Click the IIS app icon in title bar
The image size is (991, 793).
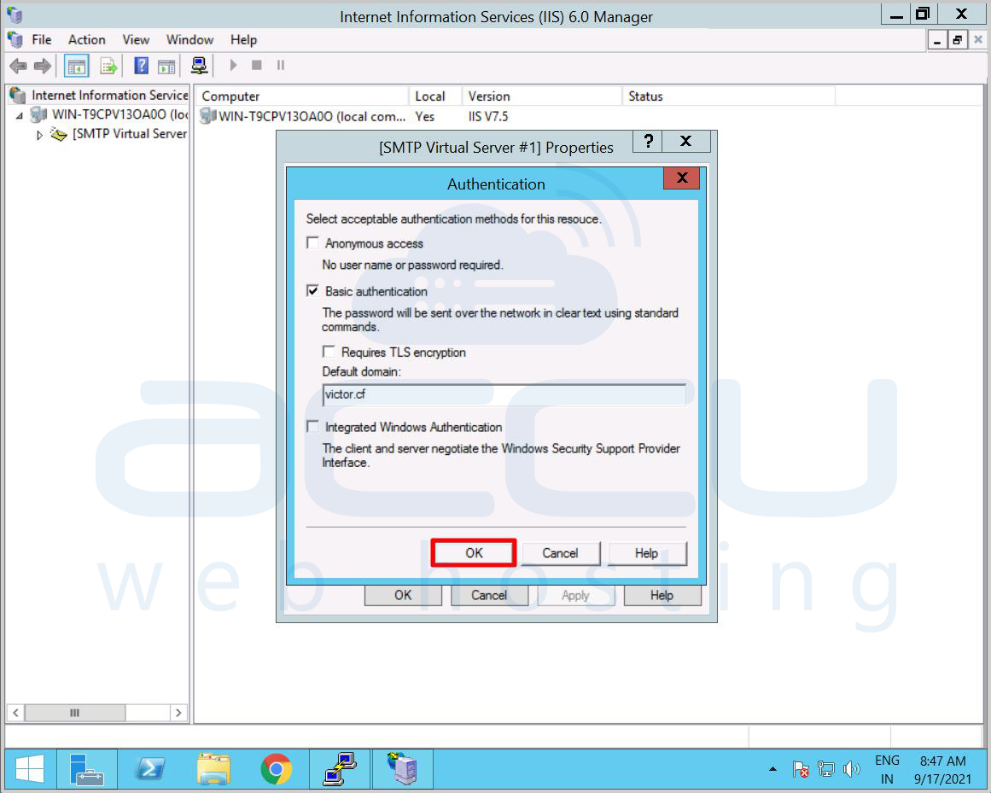[x=15, y=15]
